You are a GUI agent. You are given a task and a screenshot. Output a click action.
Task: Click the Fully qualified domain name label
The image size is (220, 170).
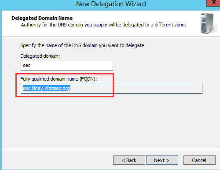coord(59,79)
